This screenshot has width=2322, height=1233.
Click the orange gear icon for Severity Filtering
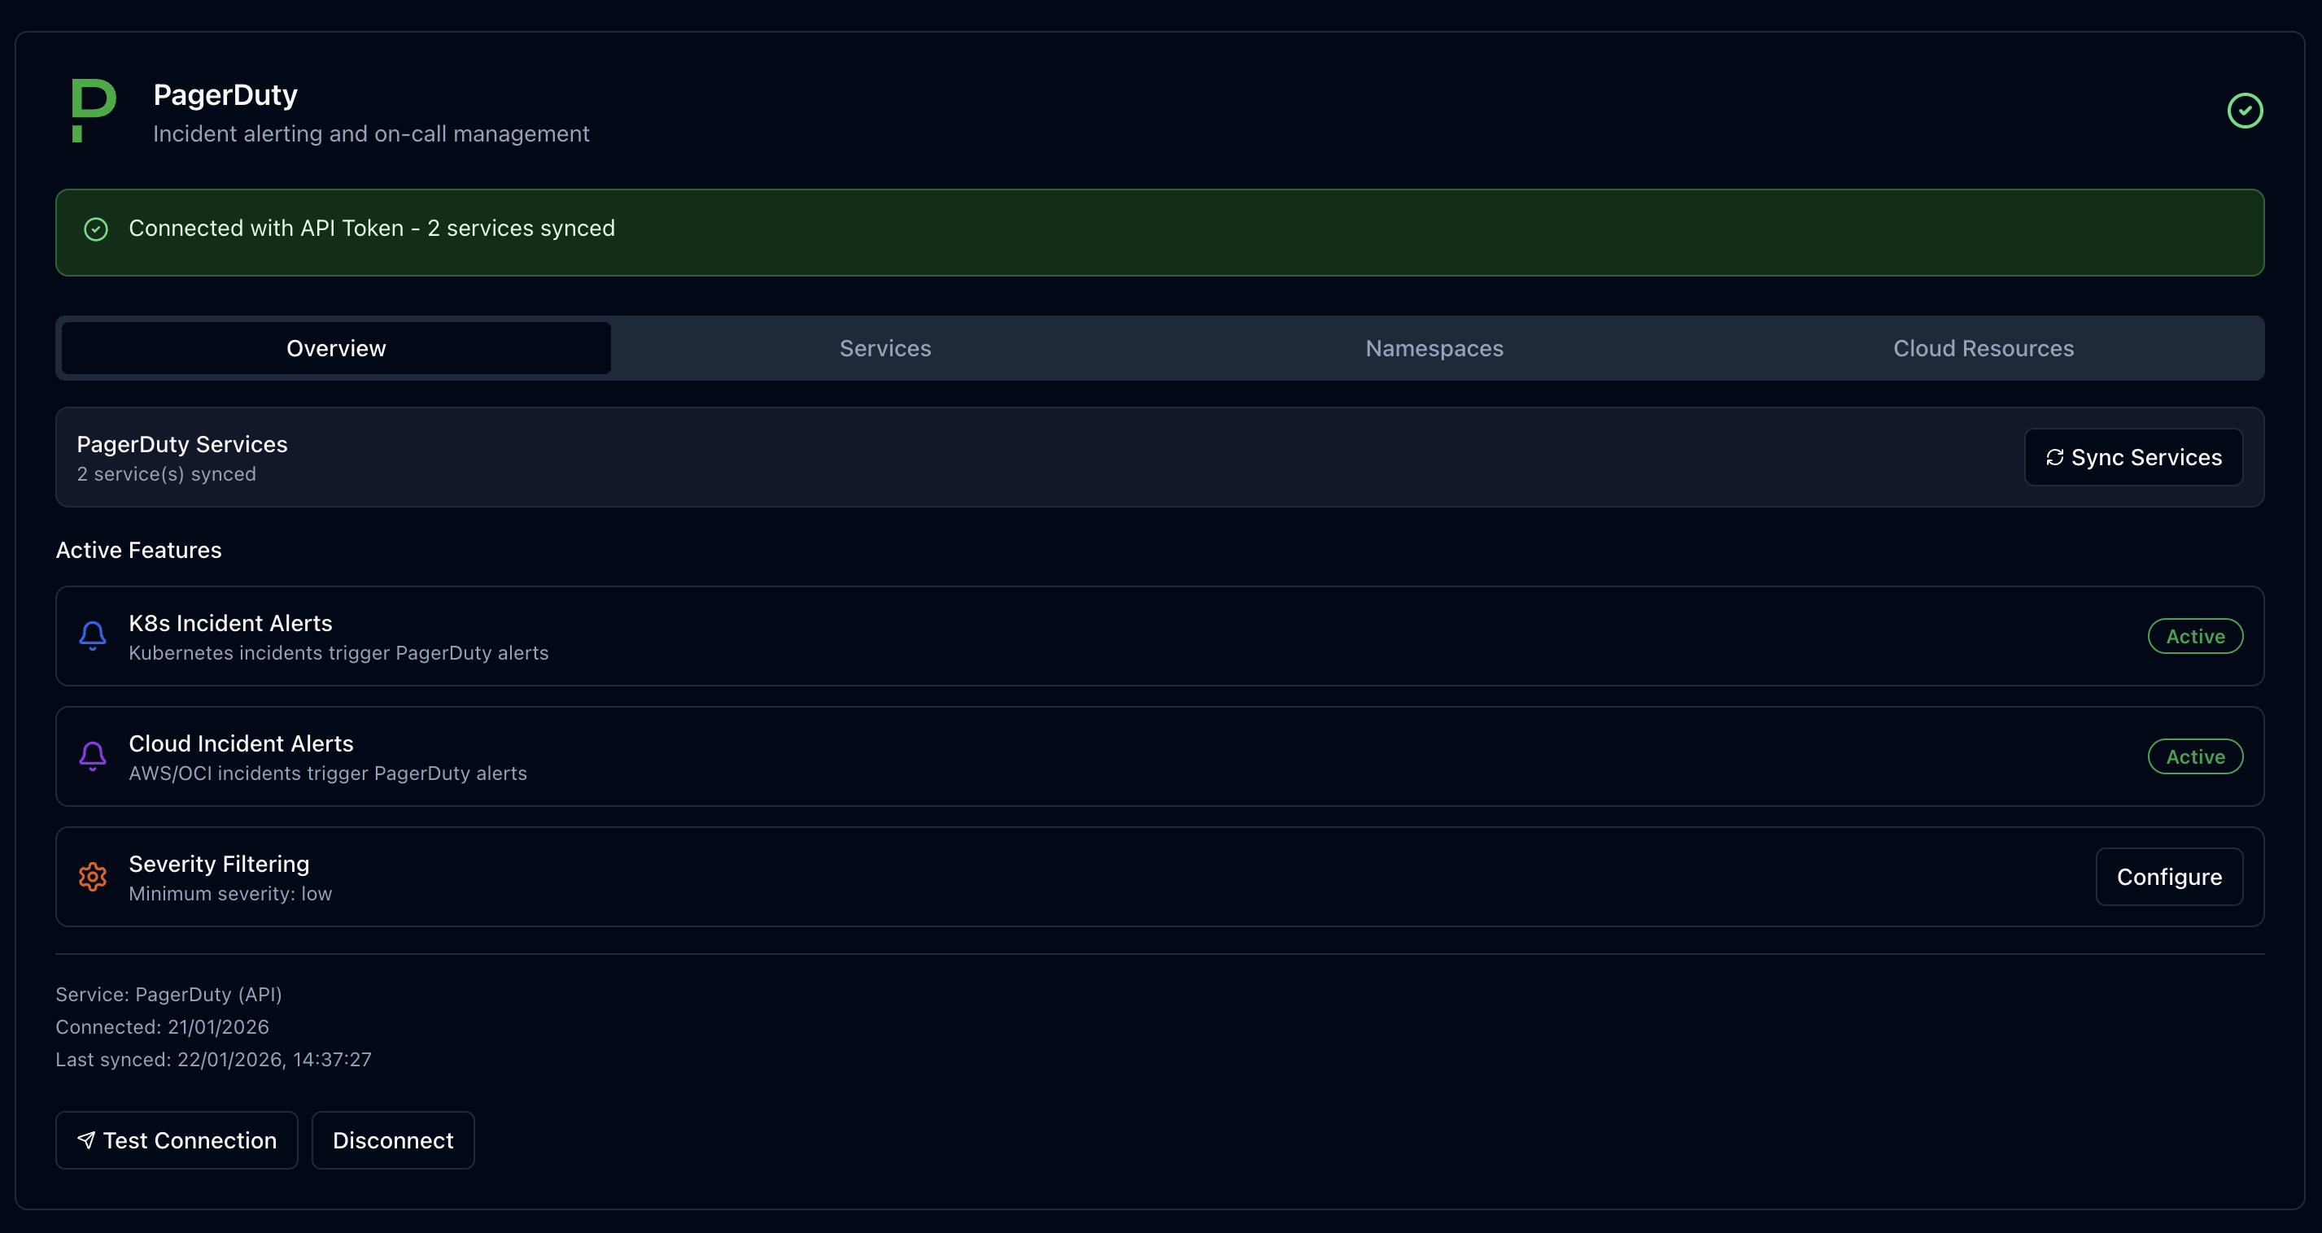coord(92,876)
